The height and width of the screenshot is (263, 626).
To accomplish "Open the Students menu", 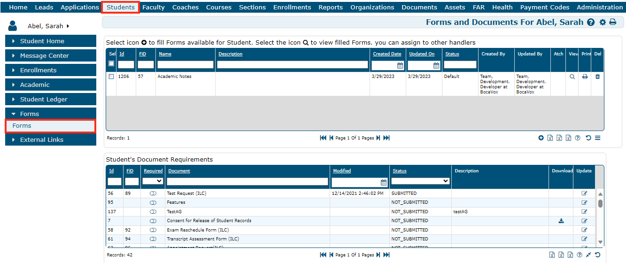I will (120, 7).
